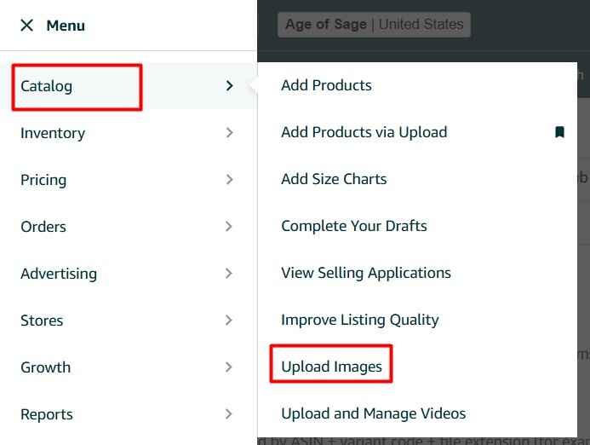Expand the Pricing chevron arrow

click(230, 179)
